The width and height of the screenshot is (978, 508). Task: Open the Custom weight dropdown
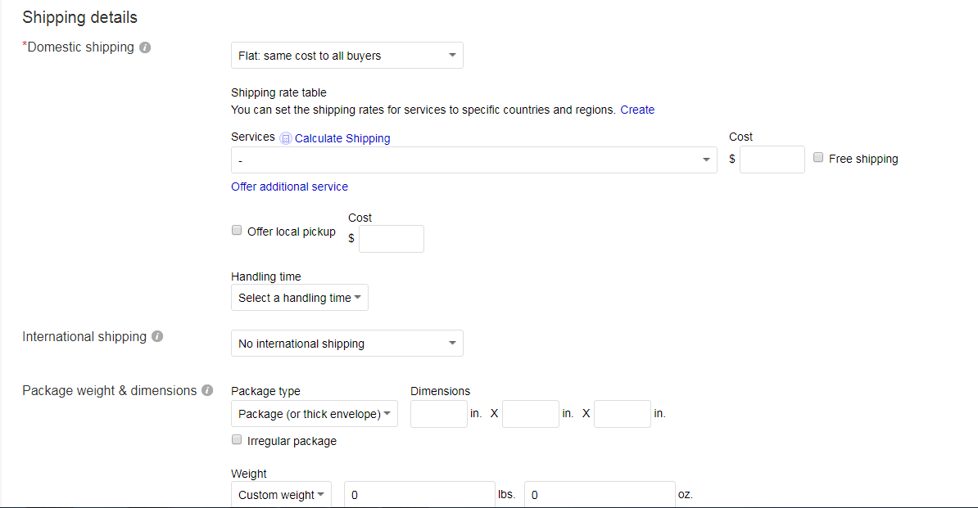click(x=281, y=495)
